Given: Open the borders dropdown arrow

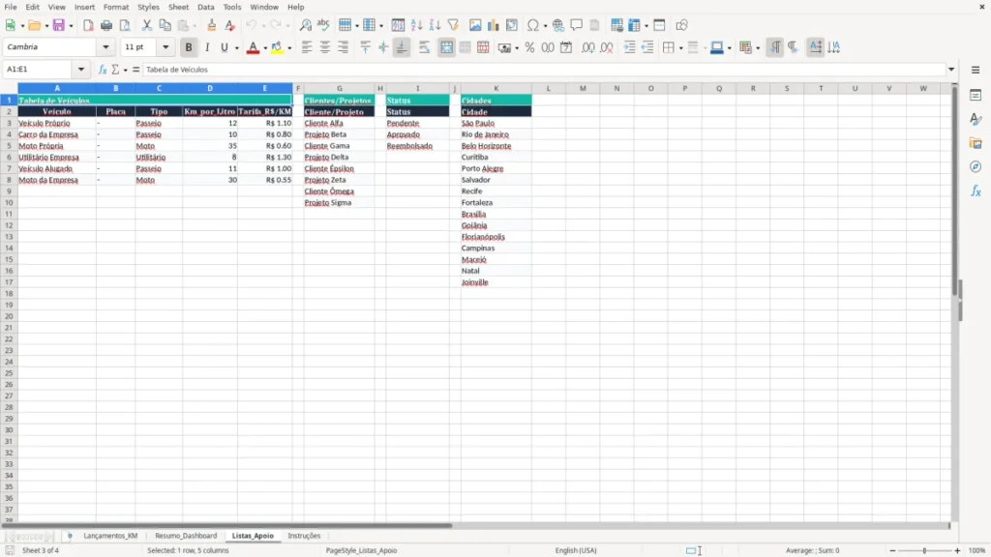Looking at the screenshot, I should [680, 48].
